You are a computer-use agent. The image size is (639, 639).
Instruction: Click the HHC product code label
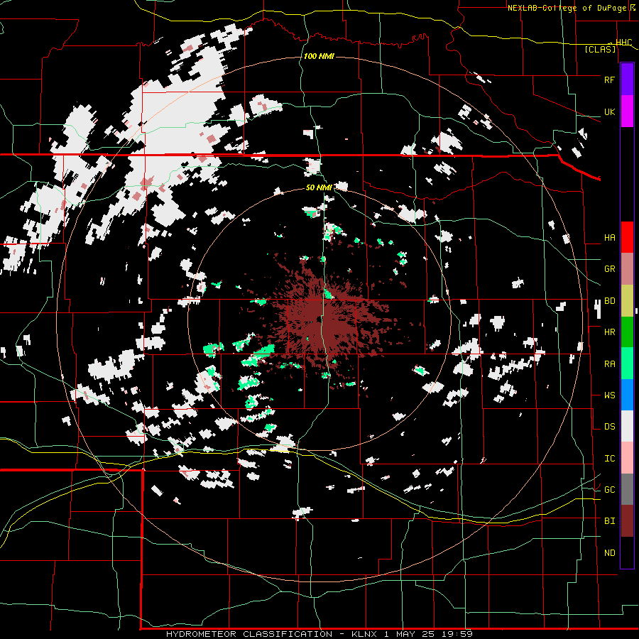tap(623, 42)
